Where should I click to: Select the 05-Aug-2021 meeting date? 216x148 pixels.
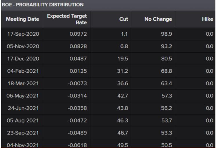click(x=23, y=120)
